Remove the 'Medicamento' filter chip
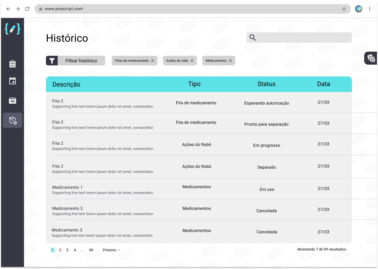The width and height of the screenshot is (378, 269). [x=231, y=61]
